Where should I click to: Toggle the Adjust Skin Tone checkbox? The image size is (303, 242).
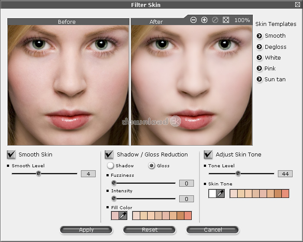[x=208, y=154]
